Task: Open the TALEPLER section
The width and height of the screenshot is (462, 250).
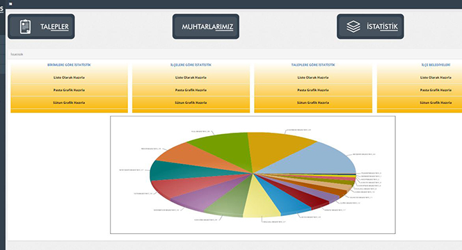Action: (x=41, y=26)
